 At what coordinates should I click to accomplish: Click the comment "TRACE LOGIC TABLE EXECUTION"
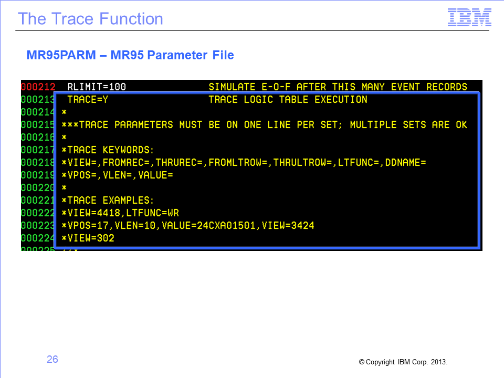click(x=288, y=100)
